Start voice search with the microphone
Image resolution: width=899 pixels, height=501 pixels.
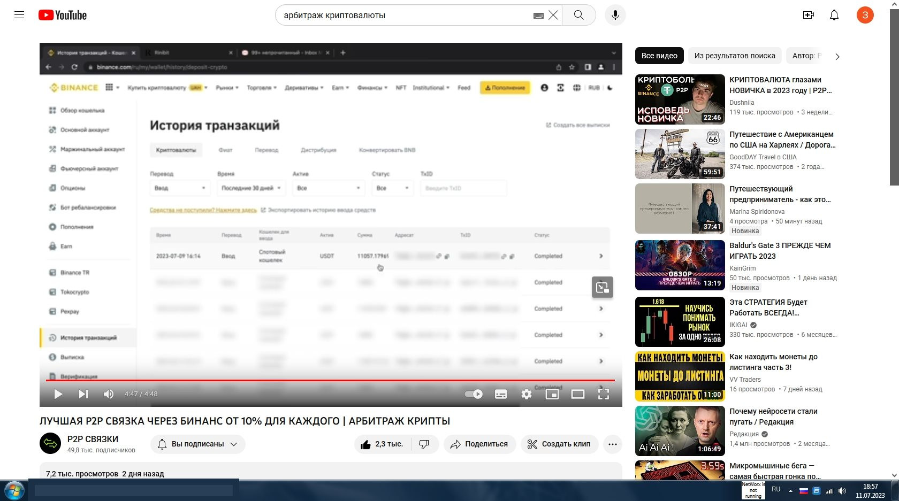point(615,15)
